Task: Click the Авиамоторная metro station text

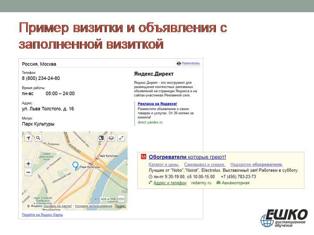Action: coord(235,183)
